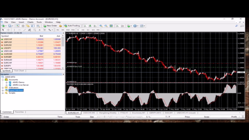Open the Templates dropdown

coord(144,26)
